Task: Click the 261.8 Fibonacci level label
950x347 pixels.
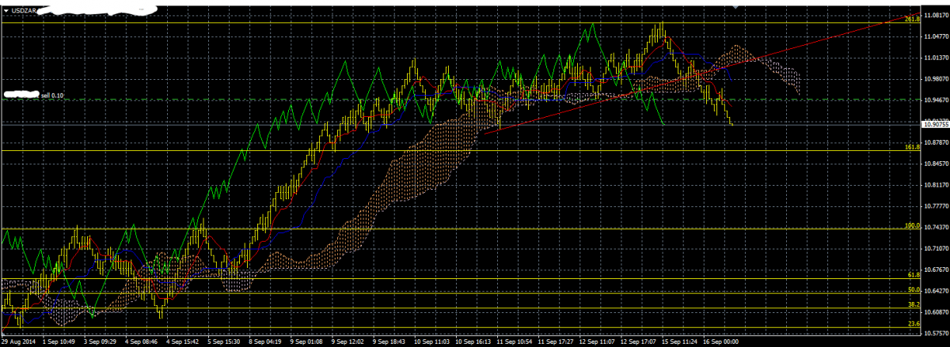Action: point(911,18)
